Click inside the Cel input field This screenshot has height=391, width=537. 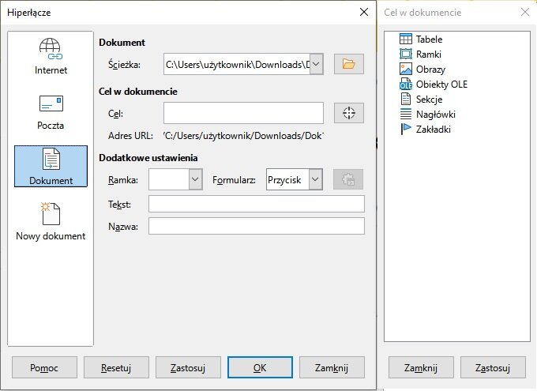pyautogui.click(x=243, y=113)
